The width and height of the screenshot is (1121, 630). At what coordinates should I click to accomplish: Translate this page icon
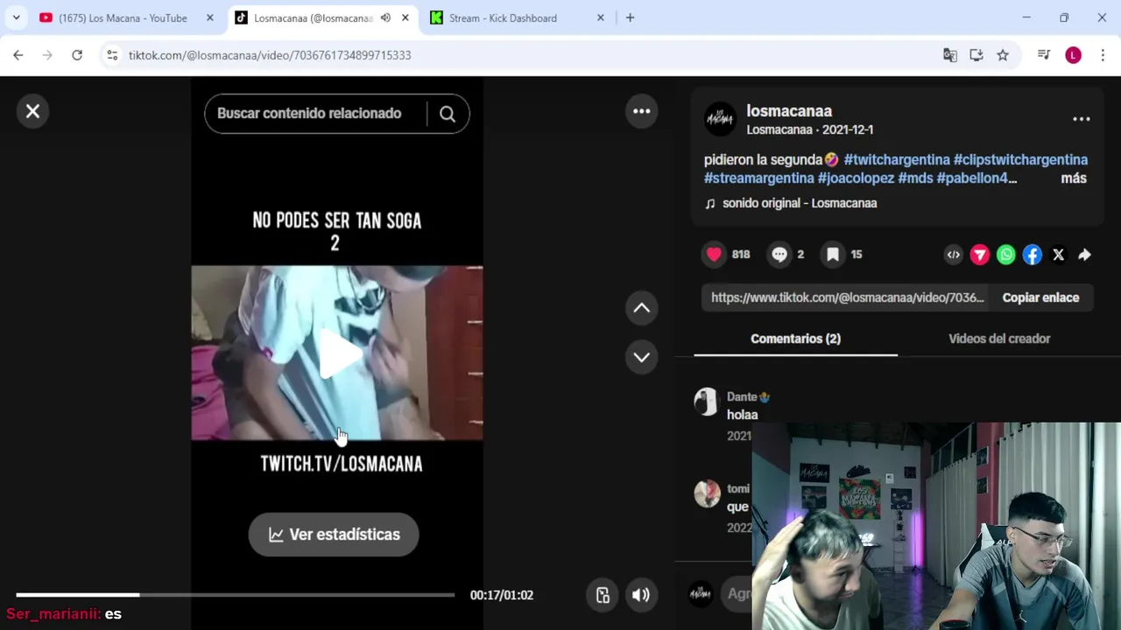pyautogui.click(x=950, y=55)
